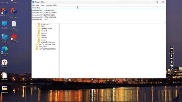Open the Edit menu
Viewport: 182px width, 102px height.
point(38,5)
